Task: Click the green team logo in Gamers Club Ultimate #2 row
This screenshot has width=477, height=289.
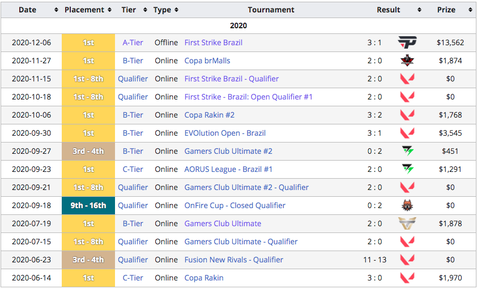Action: (x=407, y=151)
